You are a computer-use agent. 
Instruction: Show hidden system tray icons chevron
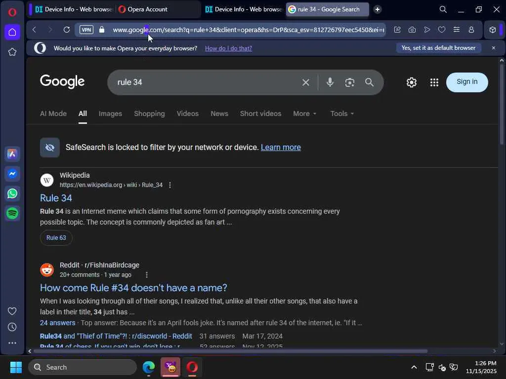414,367
